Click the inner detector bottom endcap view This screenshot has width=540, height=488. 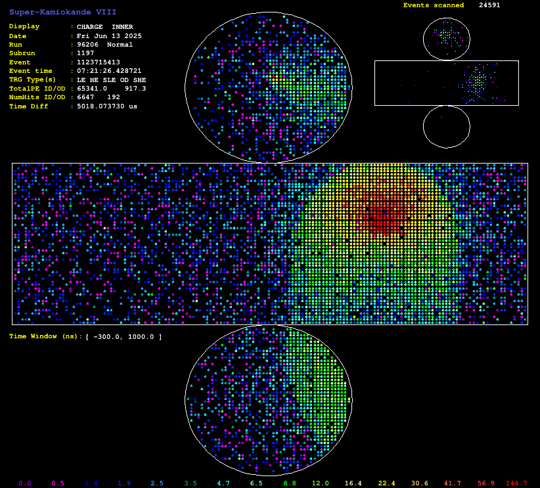tap(268, 399)
